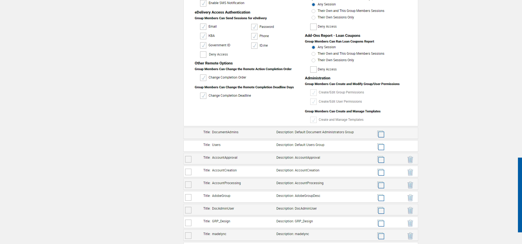Click the trash icon for madelync
The width and height of the screenshot is (522, 244).
(x=410, y=236)
